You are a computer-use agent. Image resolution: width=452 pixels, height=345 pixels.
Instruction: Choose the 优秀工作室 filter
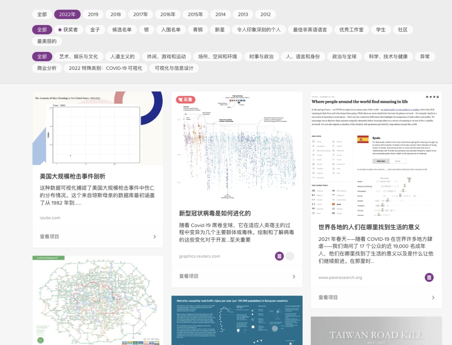(351, 30)
